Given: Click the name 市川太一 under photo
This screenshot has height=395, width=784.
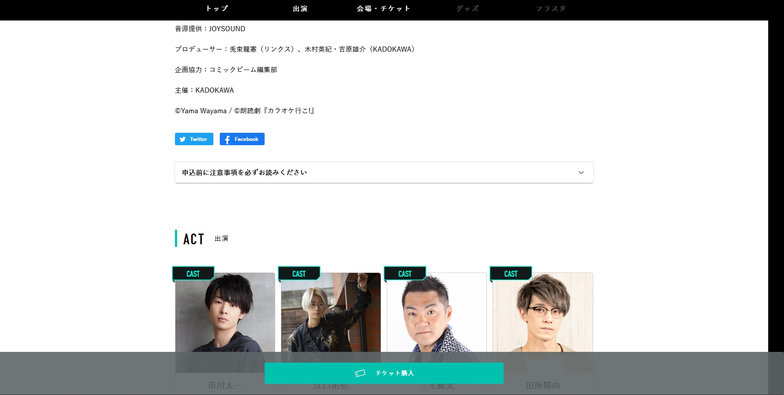Looking at the screenshot, I should [x=225, y=386].
